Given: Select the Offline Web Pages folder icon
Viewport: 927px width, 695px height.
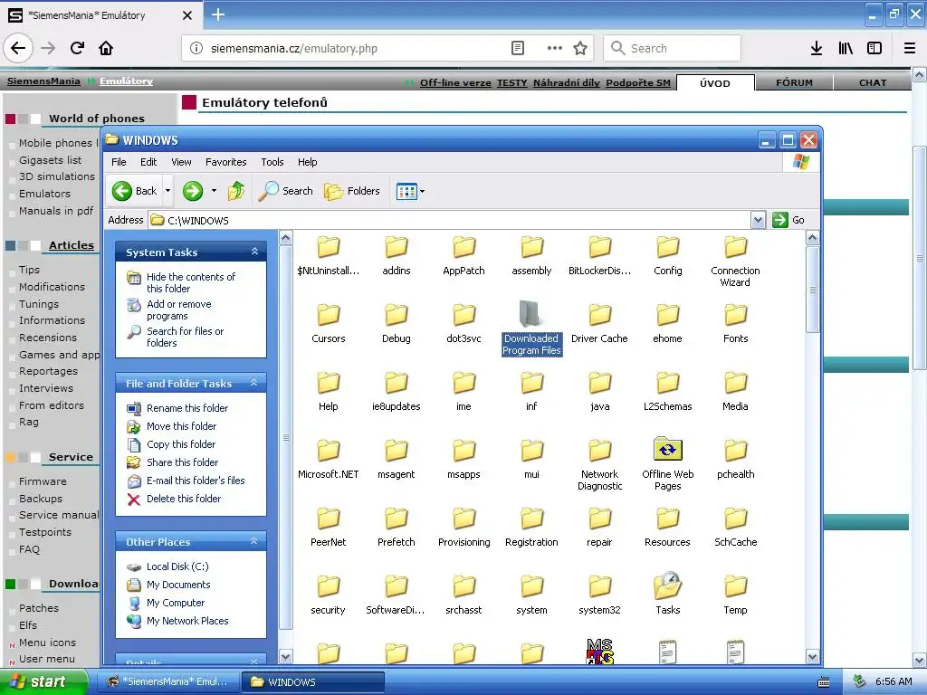Looking at the screenshot, I should (x=667, y=451).
